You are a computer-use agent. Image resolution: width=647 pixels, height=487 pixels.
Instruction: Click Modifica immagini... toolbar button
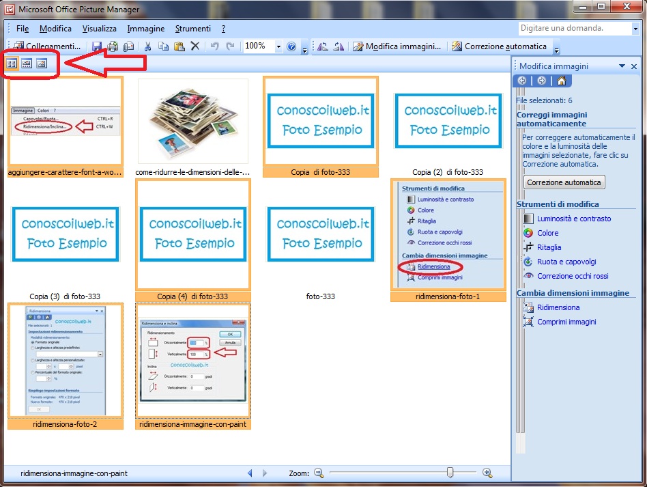(x=397, y=46)
